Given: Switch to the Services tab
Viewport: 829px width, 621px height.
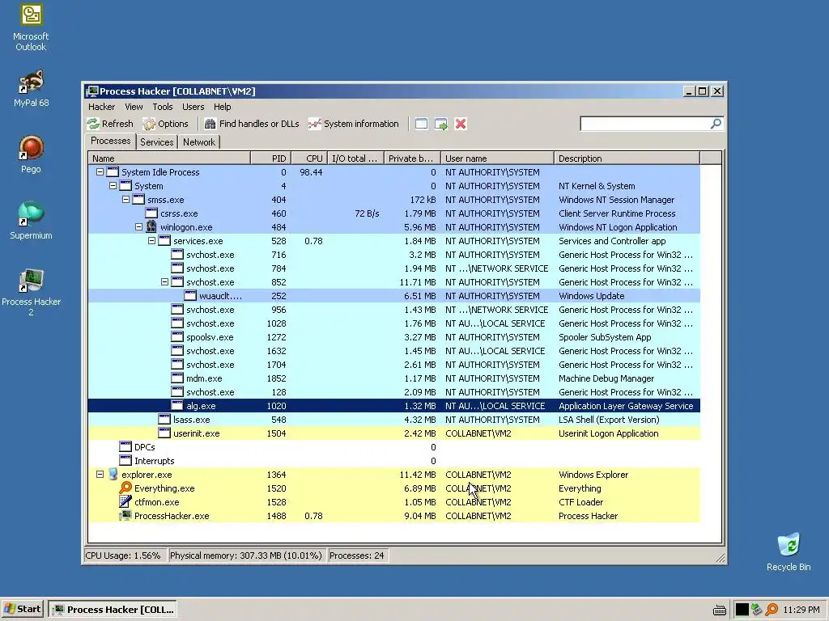Looking at the screenshot, I should pyautogui.click(x=156, y=142).
